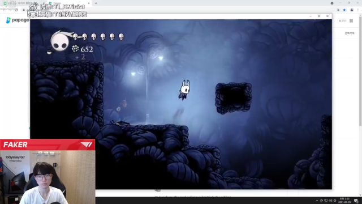Click the volume icon in system tray
Viewport: 362px width, 204px height.
coord(330,201)
